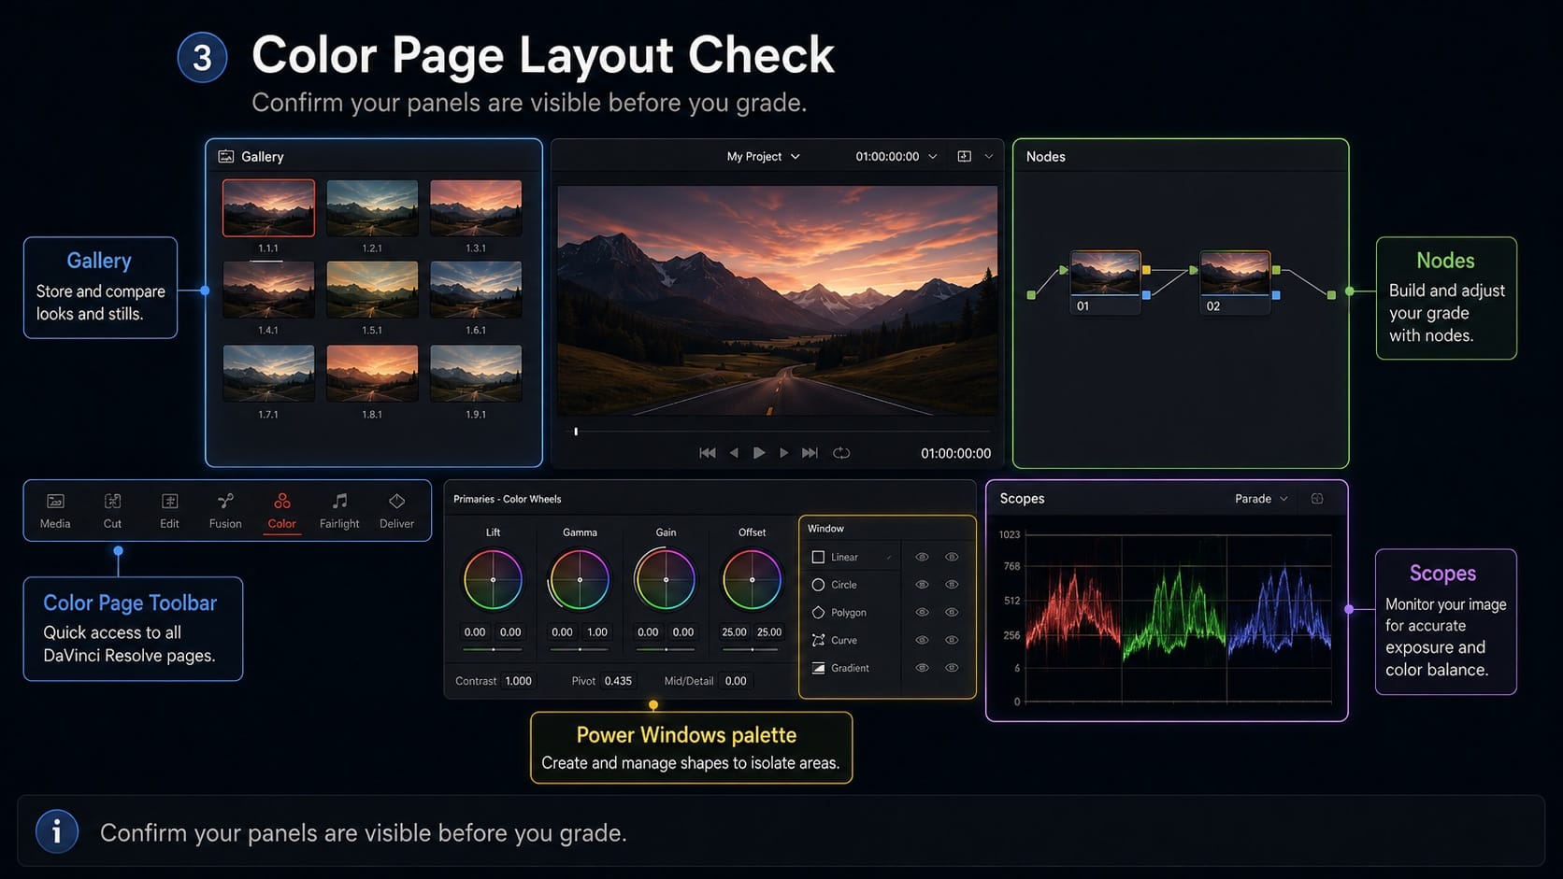Toggle first eye icon for Circle window
Screen dimensions: 1563x879
922,585
